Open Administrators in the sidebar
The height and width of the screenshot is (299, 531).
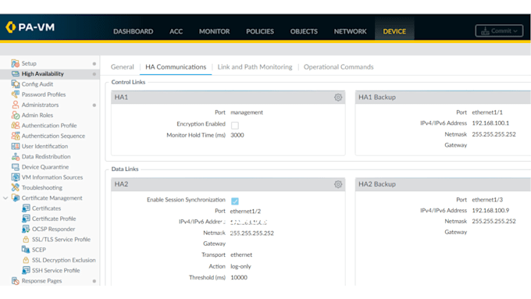point(40,105)
